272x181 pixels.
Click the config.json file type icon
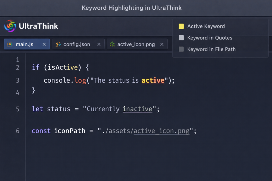click(58, 44)
